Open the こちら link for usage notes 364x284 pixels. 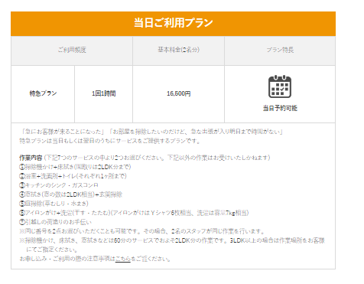point(123,259)
